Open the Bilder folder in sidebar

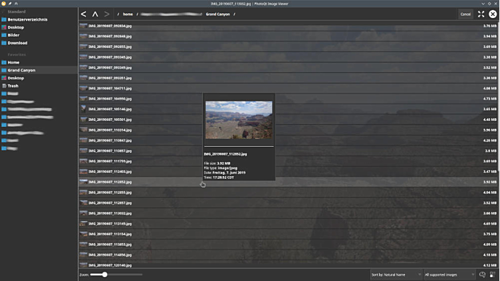(13, 35)
